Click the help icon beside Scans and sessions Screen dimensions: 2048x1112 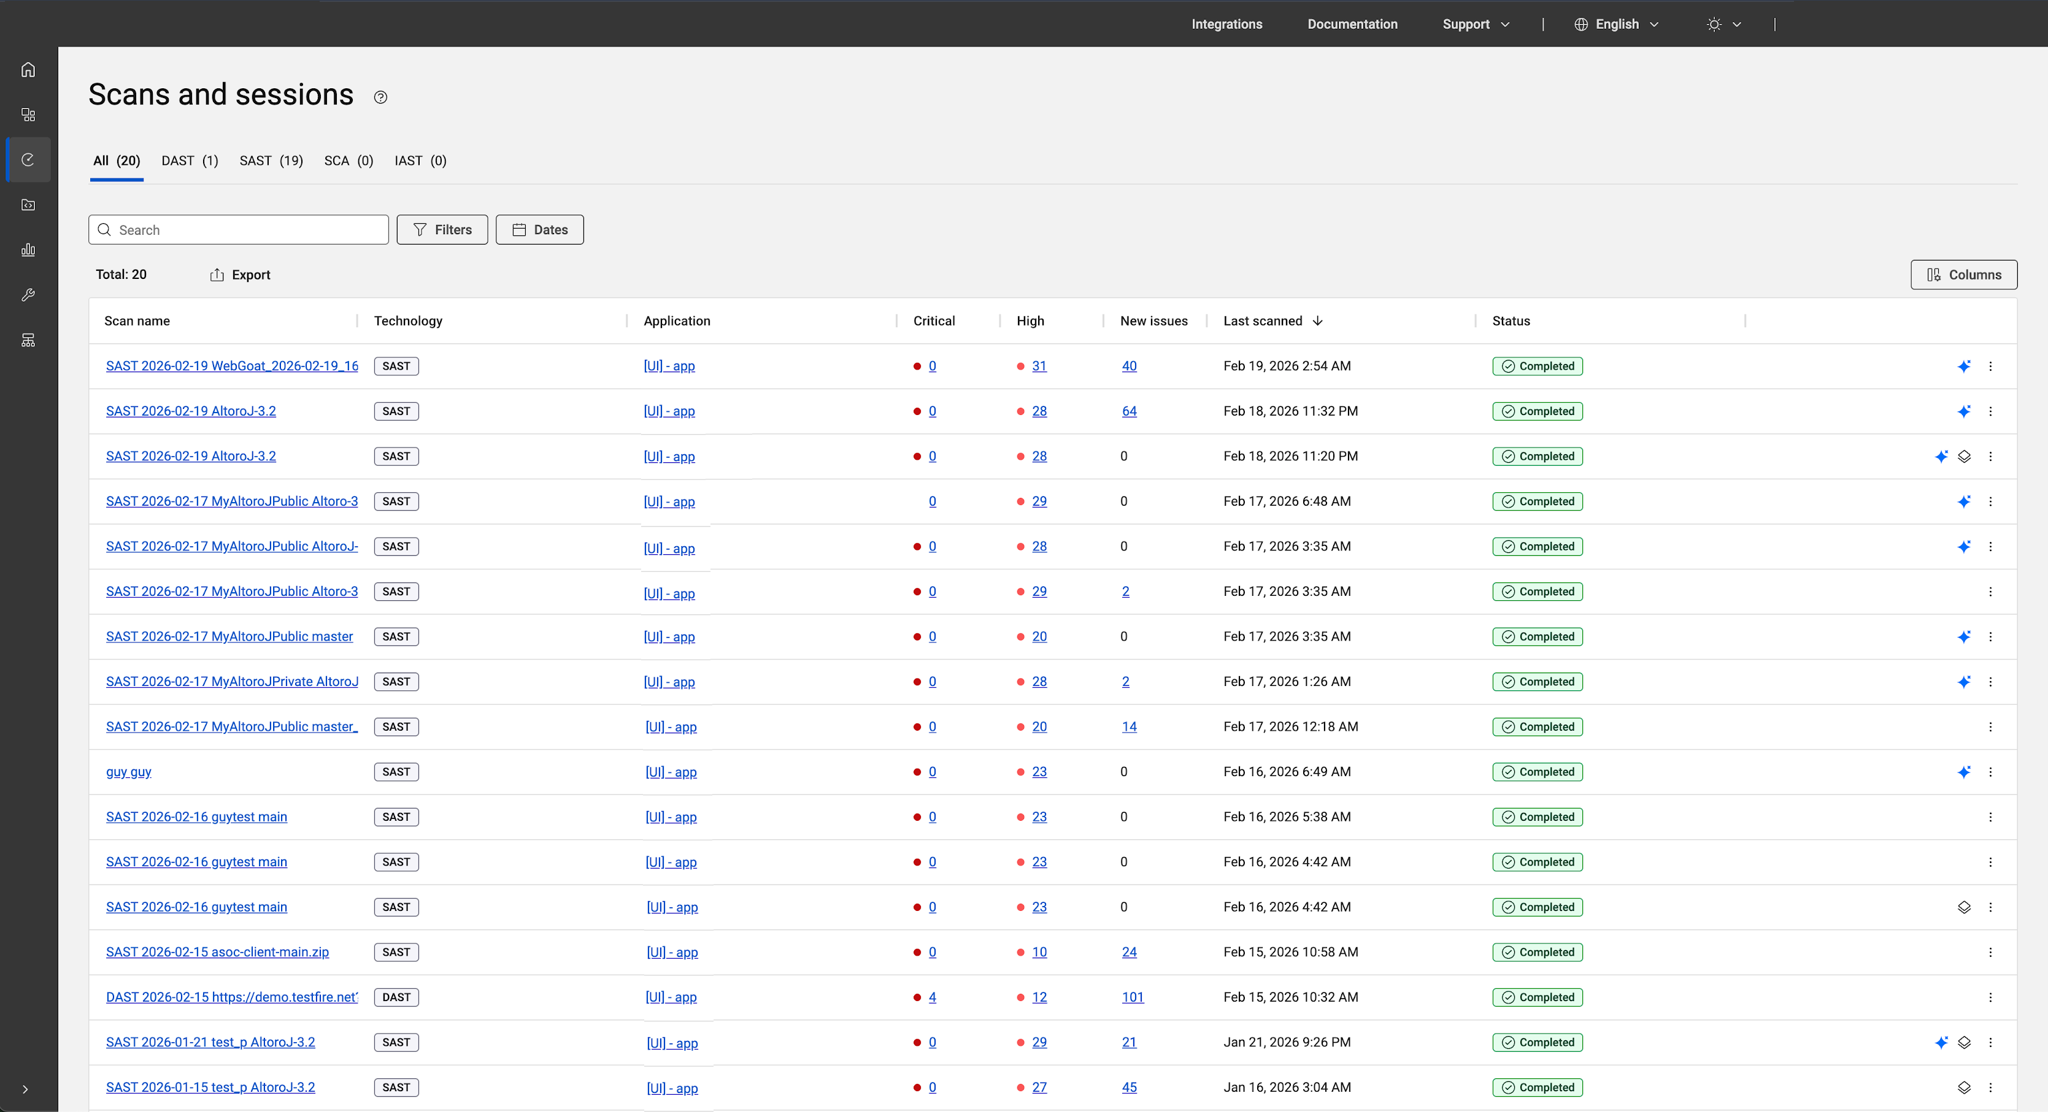click(x=381, y=97)
